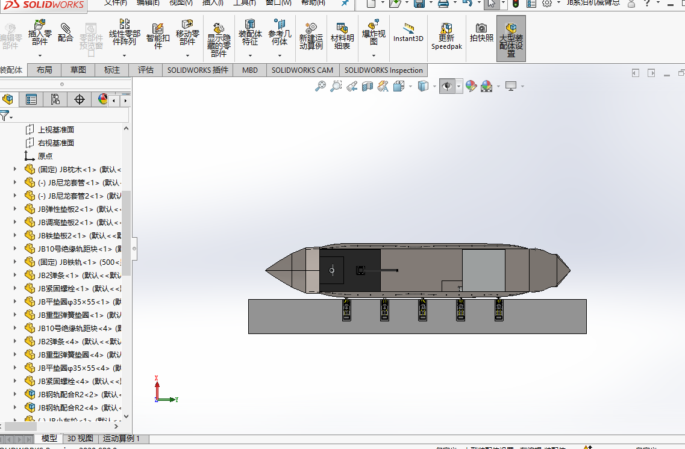This screenshot has height=449, width=685.
Task: Open Bill of Materials (材料明细表)
Action: tap(342, 36)
